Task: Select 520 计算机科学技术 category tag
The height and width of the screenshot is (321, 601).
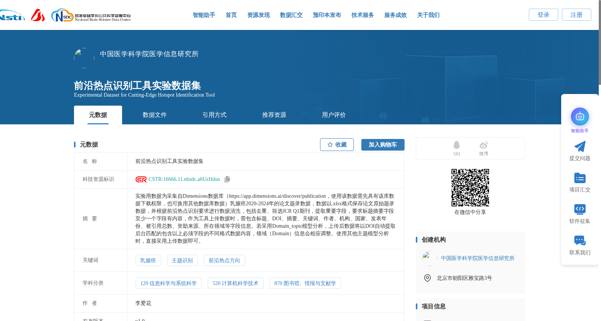Action: [x=236, y=283]
